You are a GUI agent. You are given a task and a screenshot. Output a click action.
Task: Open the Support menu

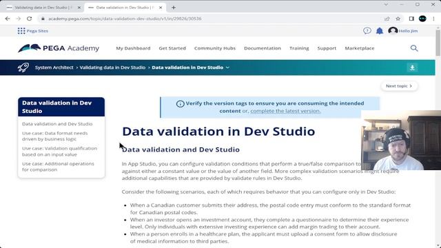[327, 48]
